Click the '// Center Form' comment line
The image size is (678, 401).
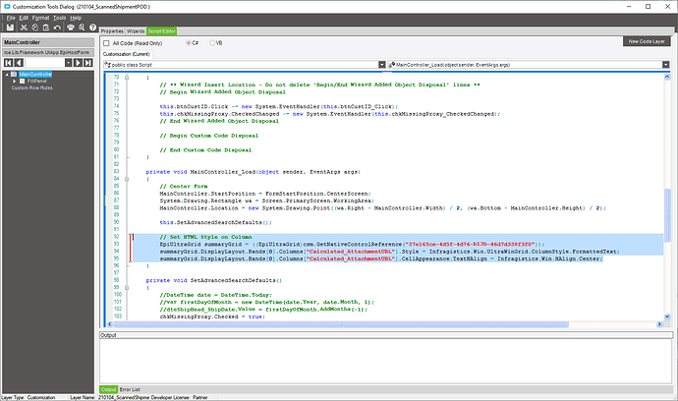pos(184,187)
